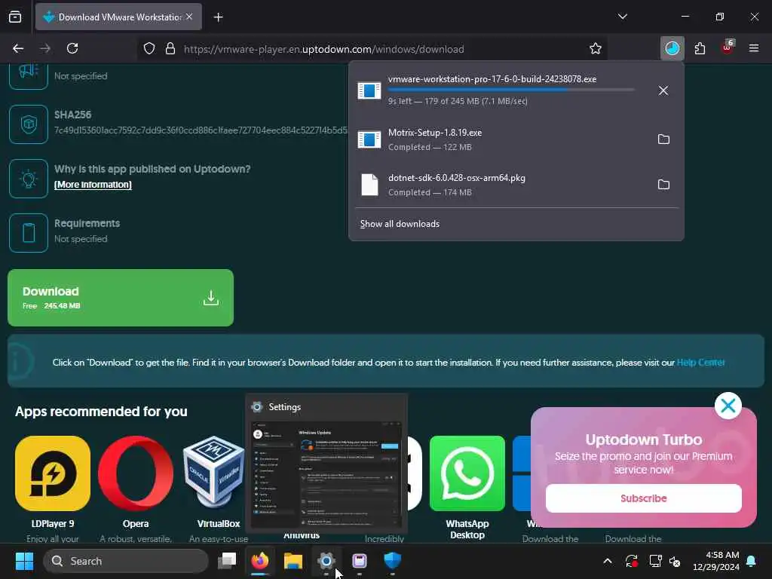Open the Firefox View tab manager icon

coord(15,17)
